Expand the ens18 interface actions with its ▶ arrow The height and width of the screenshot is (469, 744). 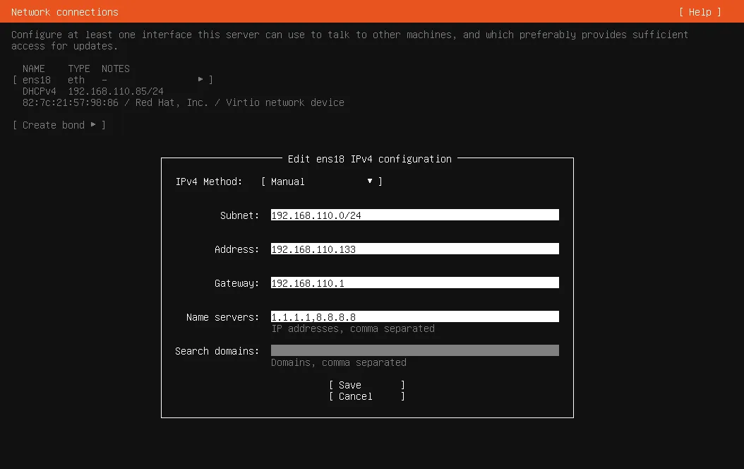tap(200, 80)
